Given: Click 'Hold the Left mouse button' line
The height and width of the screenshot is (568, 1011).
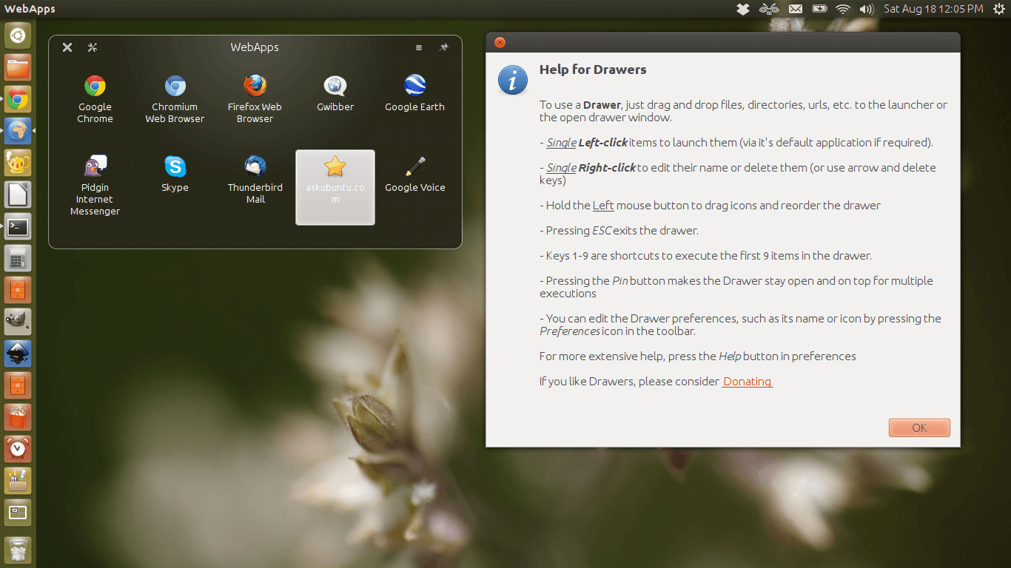Looking at the screenshot, I should pos(710,206).
